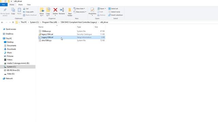Open Network in navigation pane

[9, 79]
